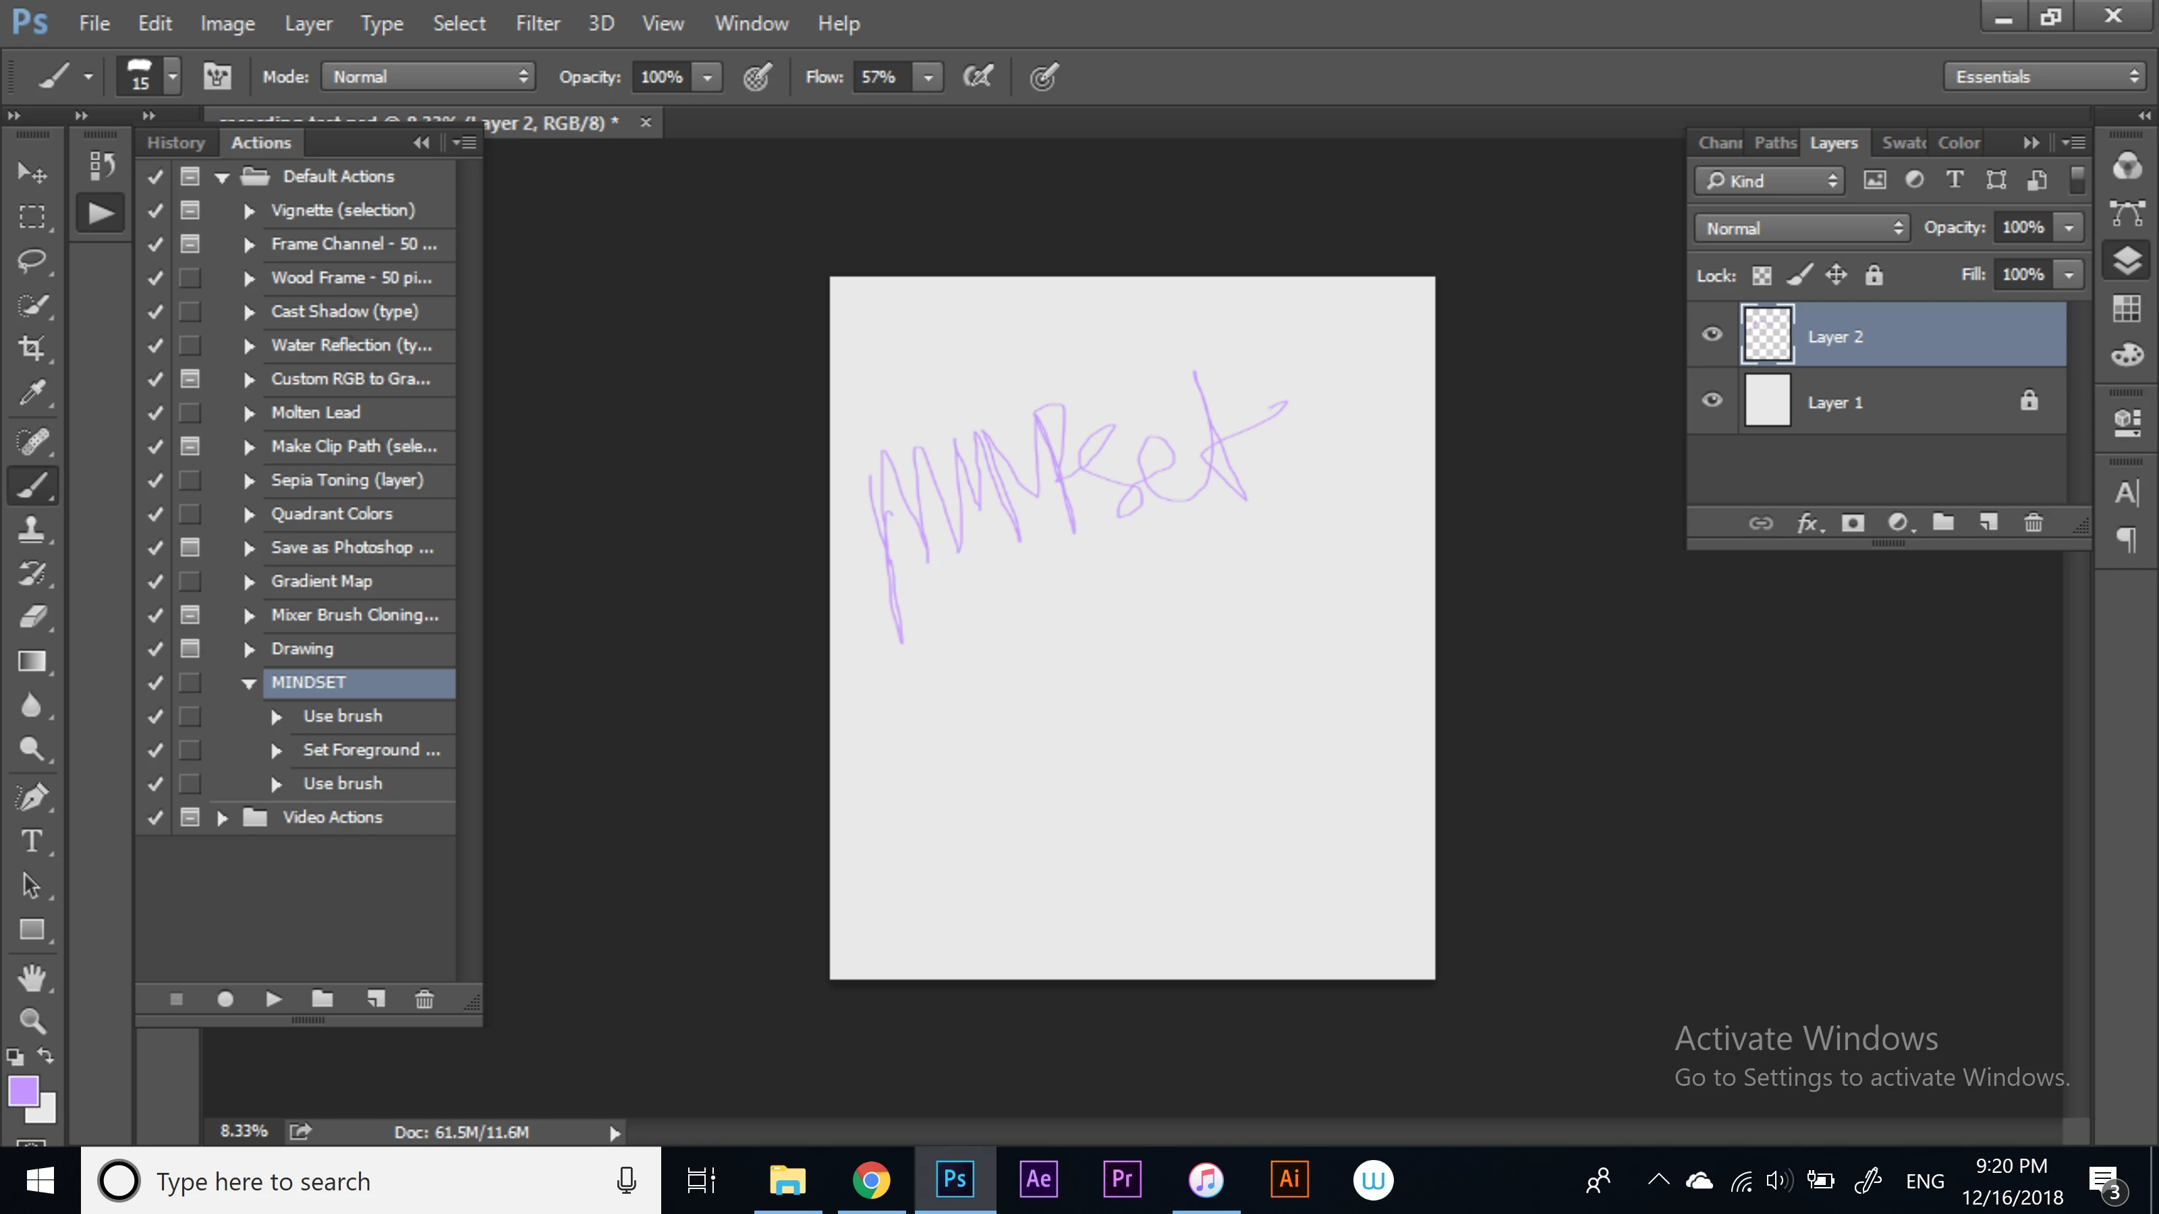Click the Begin Recording action button
Viewport: 2159px width, 1214px height.
225,999
